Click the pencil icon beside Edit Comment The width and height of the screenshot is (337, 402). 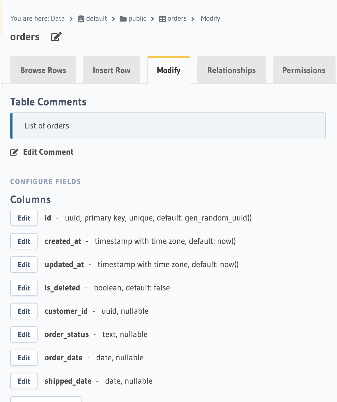click(14, 152)
